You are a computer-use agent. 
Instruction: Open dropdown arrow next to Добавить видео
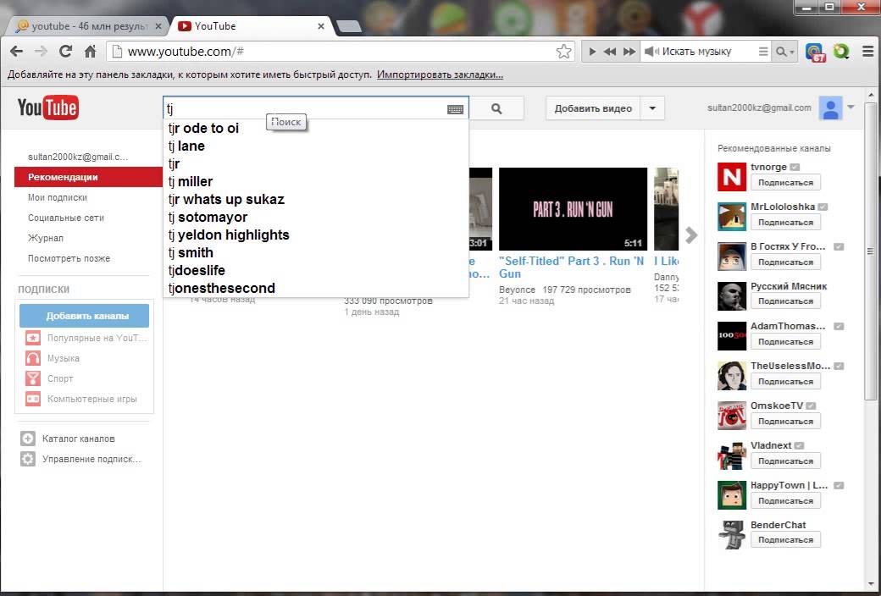(652, 108)
